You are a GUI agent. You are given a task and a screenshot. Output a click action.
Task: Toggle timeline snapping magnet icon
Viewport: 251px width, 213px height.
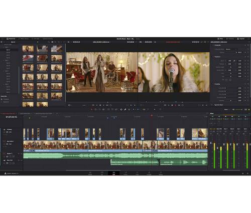[x=121, y=110]
